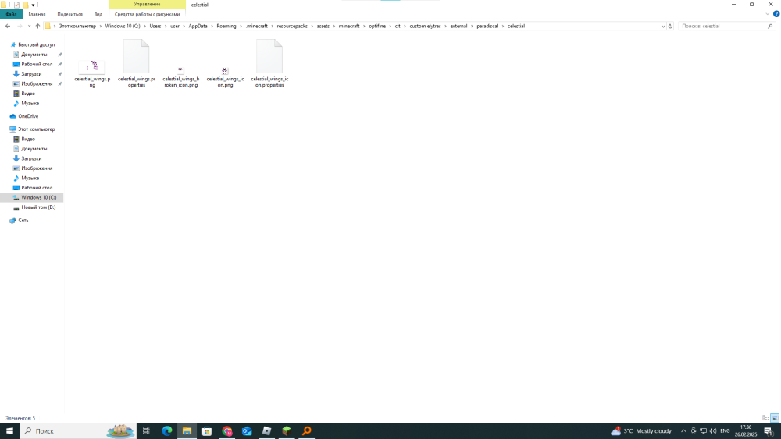781x439 pixels.
Task: Navigate to custom elytras in path
Action: tap(425, 26)
